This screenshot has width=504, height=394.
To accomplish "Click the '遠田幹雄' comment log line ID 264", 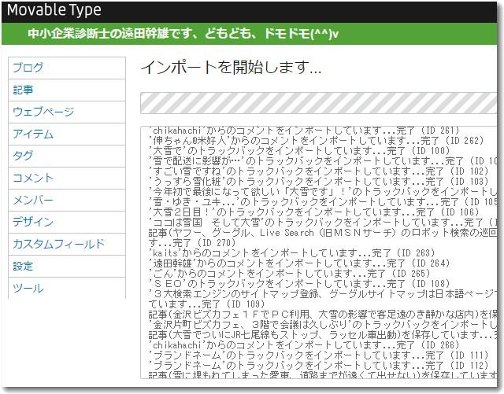I will point(299,263).
